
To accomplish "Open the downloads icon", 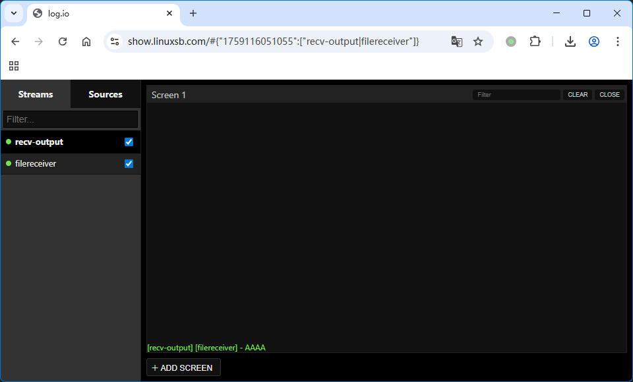I will coord(570,41).
